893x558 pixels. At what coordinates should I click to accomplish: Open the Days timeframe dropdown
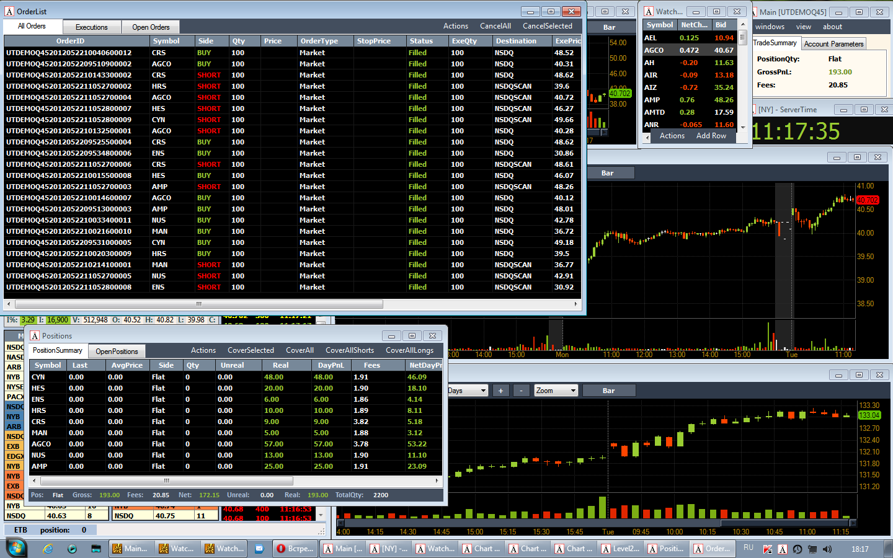click(x=468, y=391)
